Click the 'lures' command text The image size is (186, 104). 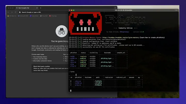point(72,72)
